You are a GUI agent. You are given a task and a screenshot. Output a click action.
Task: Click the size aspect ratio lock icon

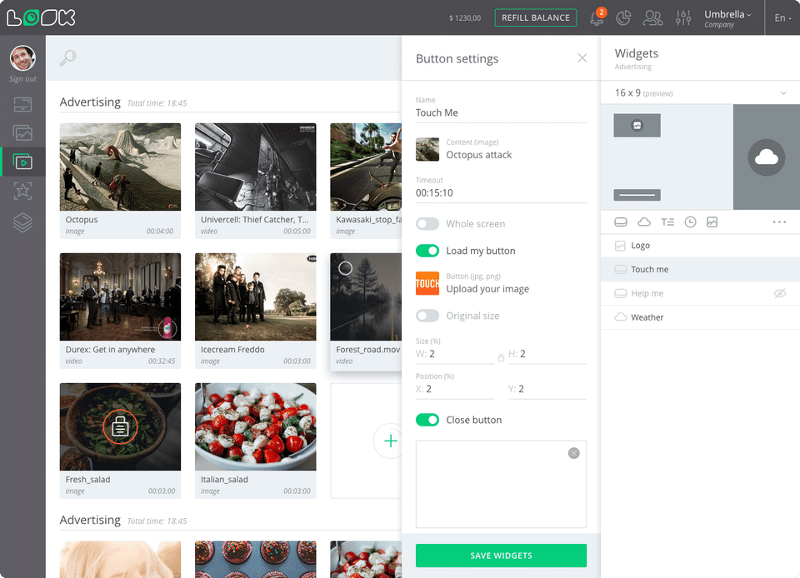coord(501,358)
